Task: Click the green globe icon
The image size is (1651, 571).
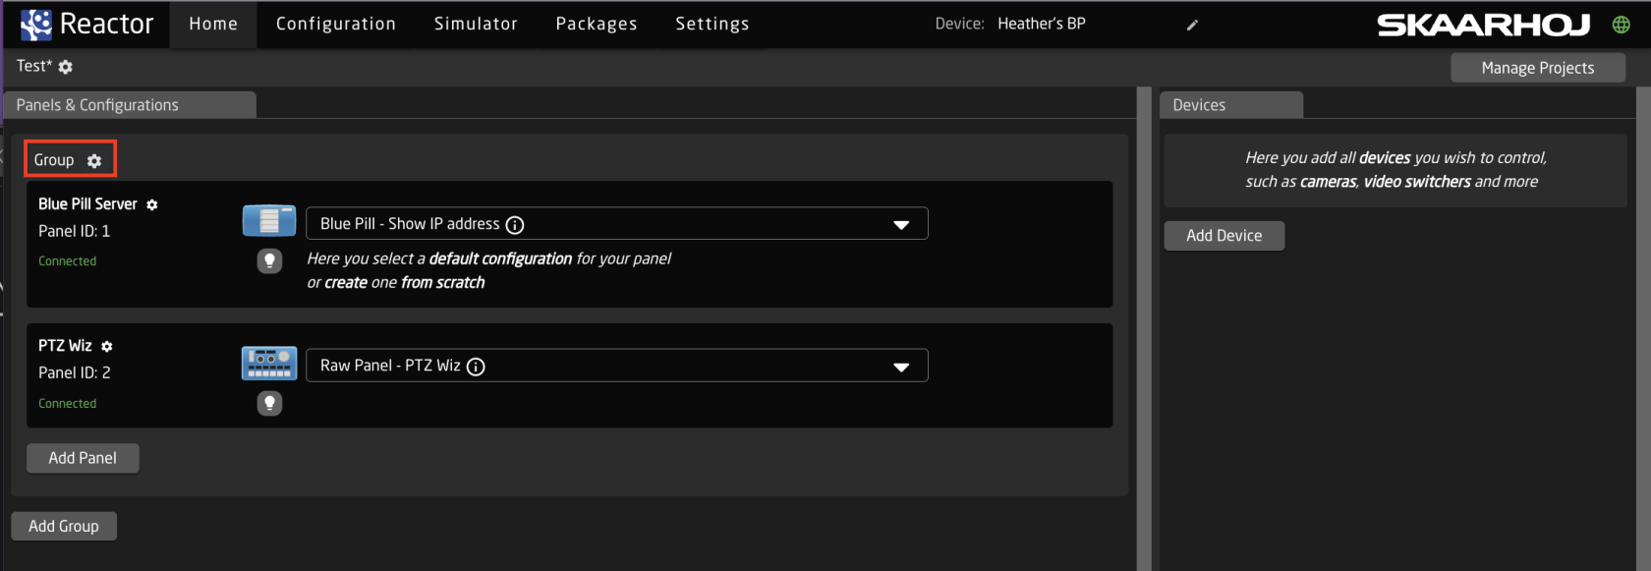Action: pos(1622,25)
